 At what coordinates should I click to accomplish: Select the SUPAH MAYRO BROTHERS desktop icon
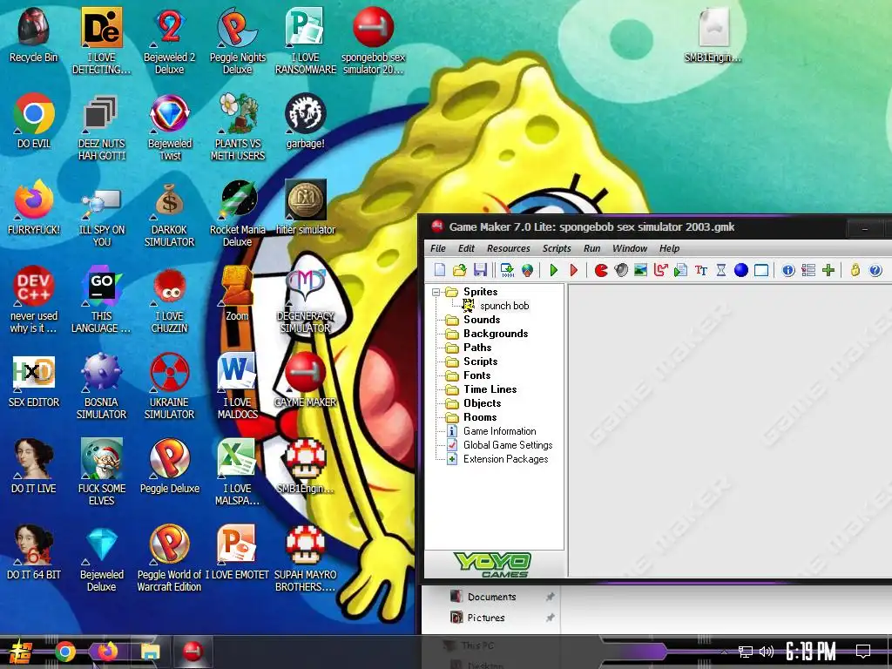click(306, 558)
